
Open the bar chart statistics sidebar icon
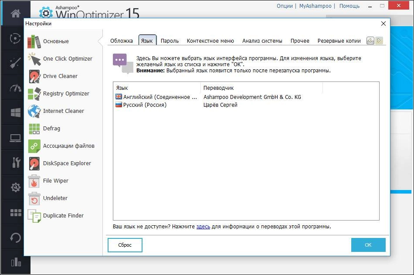pos(16,262)
